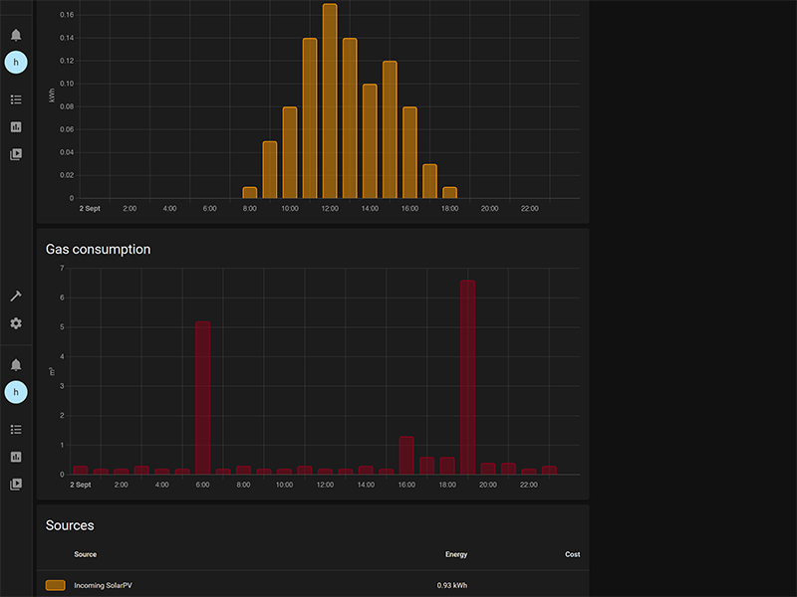797x597 pixels.
Task: Click the Source column header
Action: [85, 554]
